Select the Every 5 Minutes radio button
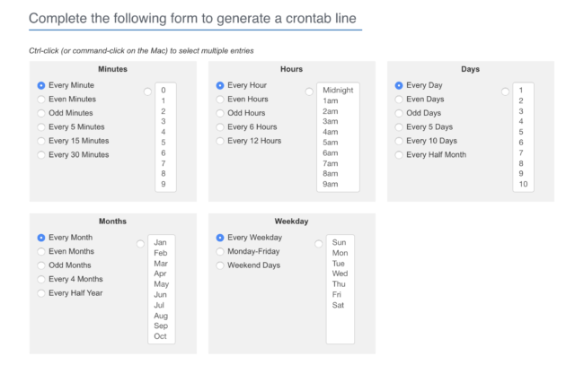 click(x=41, y=127)
